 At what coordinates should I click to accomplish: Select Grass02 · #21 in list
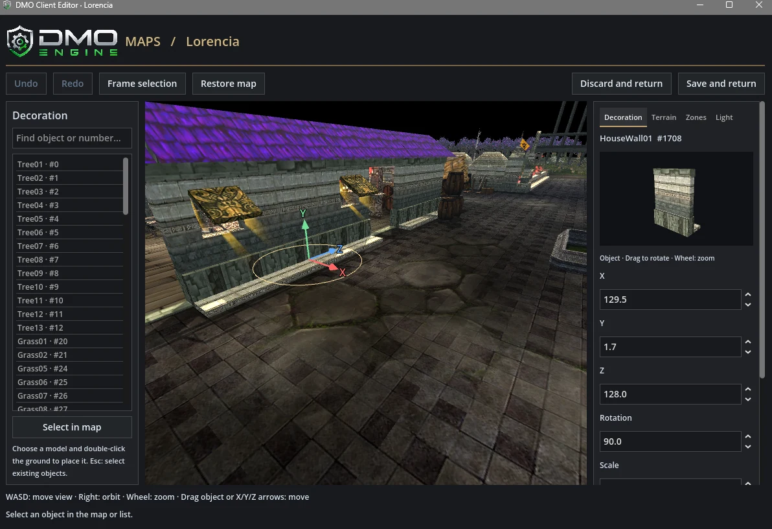(x=70, y=355)
